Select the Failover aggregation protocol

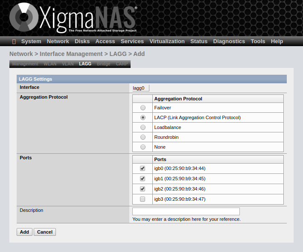(x=143, y=108)
